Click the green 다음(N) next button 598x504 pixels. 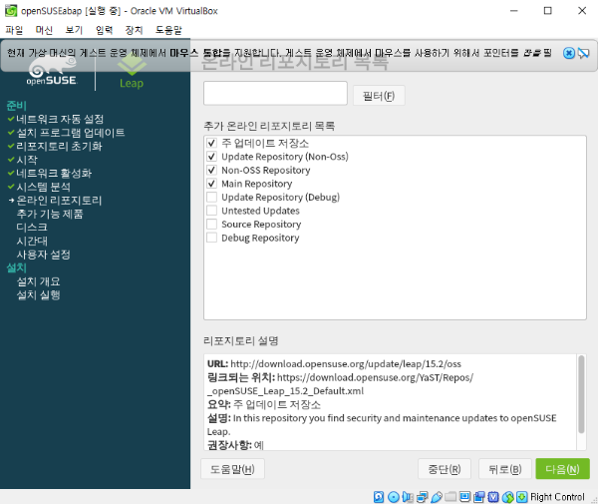click(x=562, y=469)
